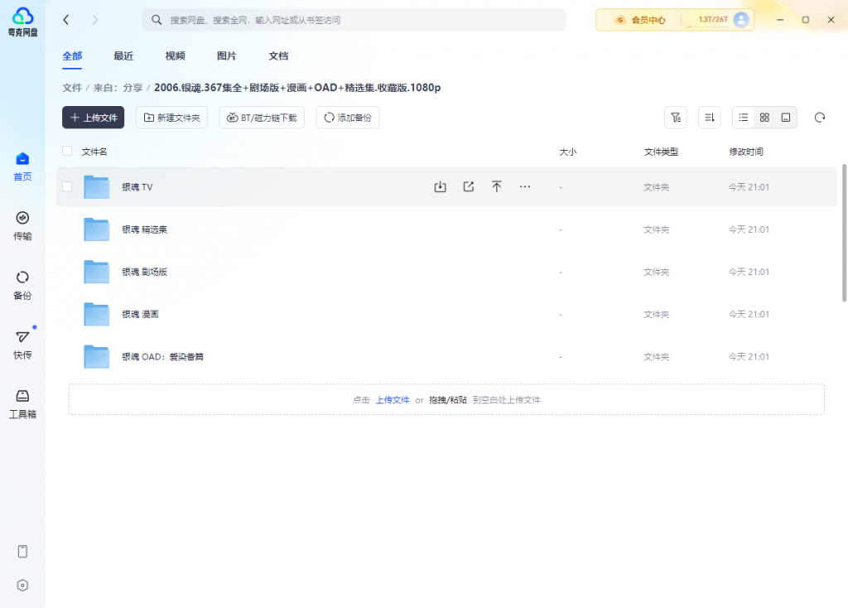This screenshot has height=608, width=848.
Task: Open the 银魂 TV folder name
Action: click(x=137, y=186)
